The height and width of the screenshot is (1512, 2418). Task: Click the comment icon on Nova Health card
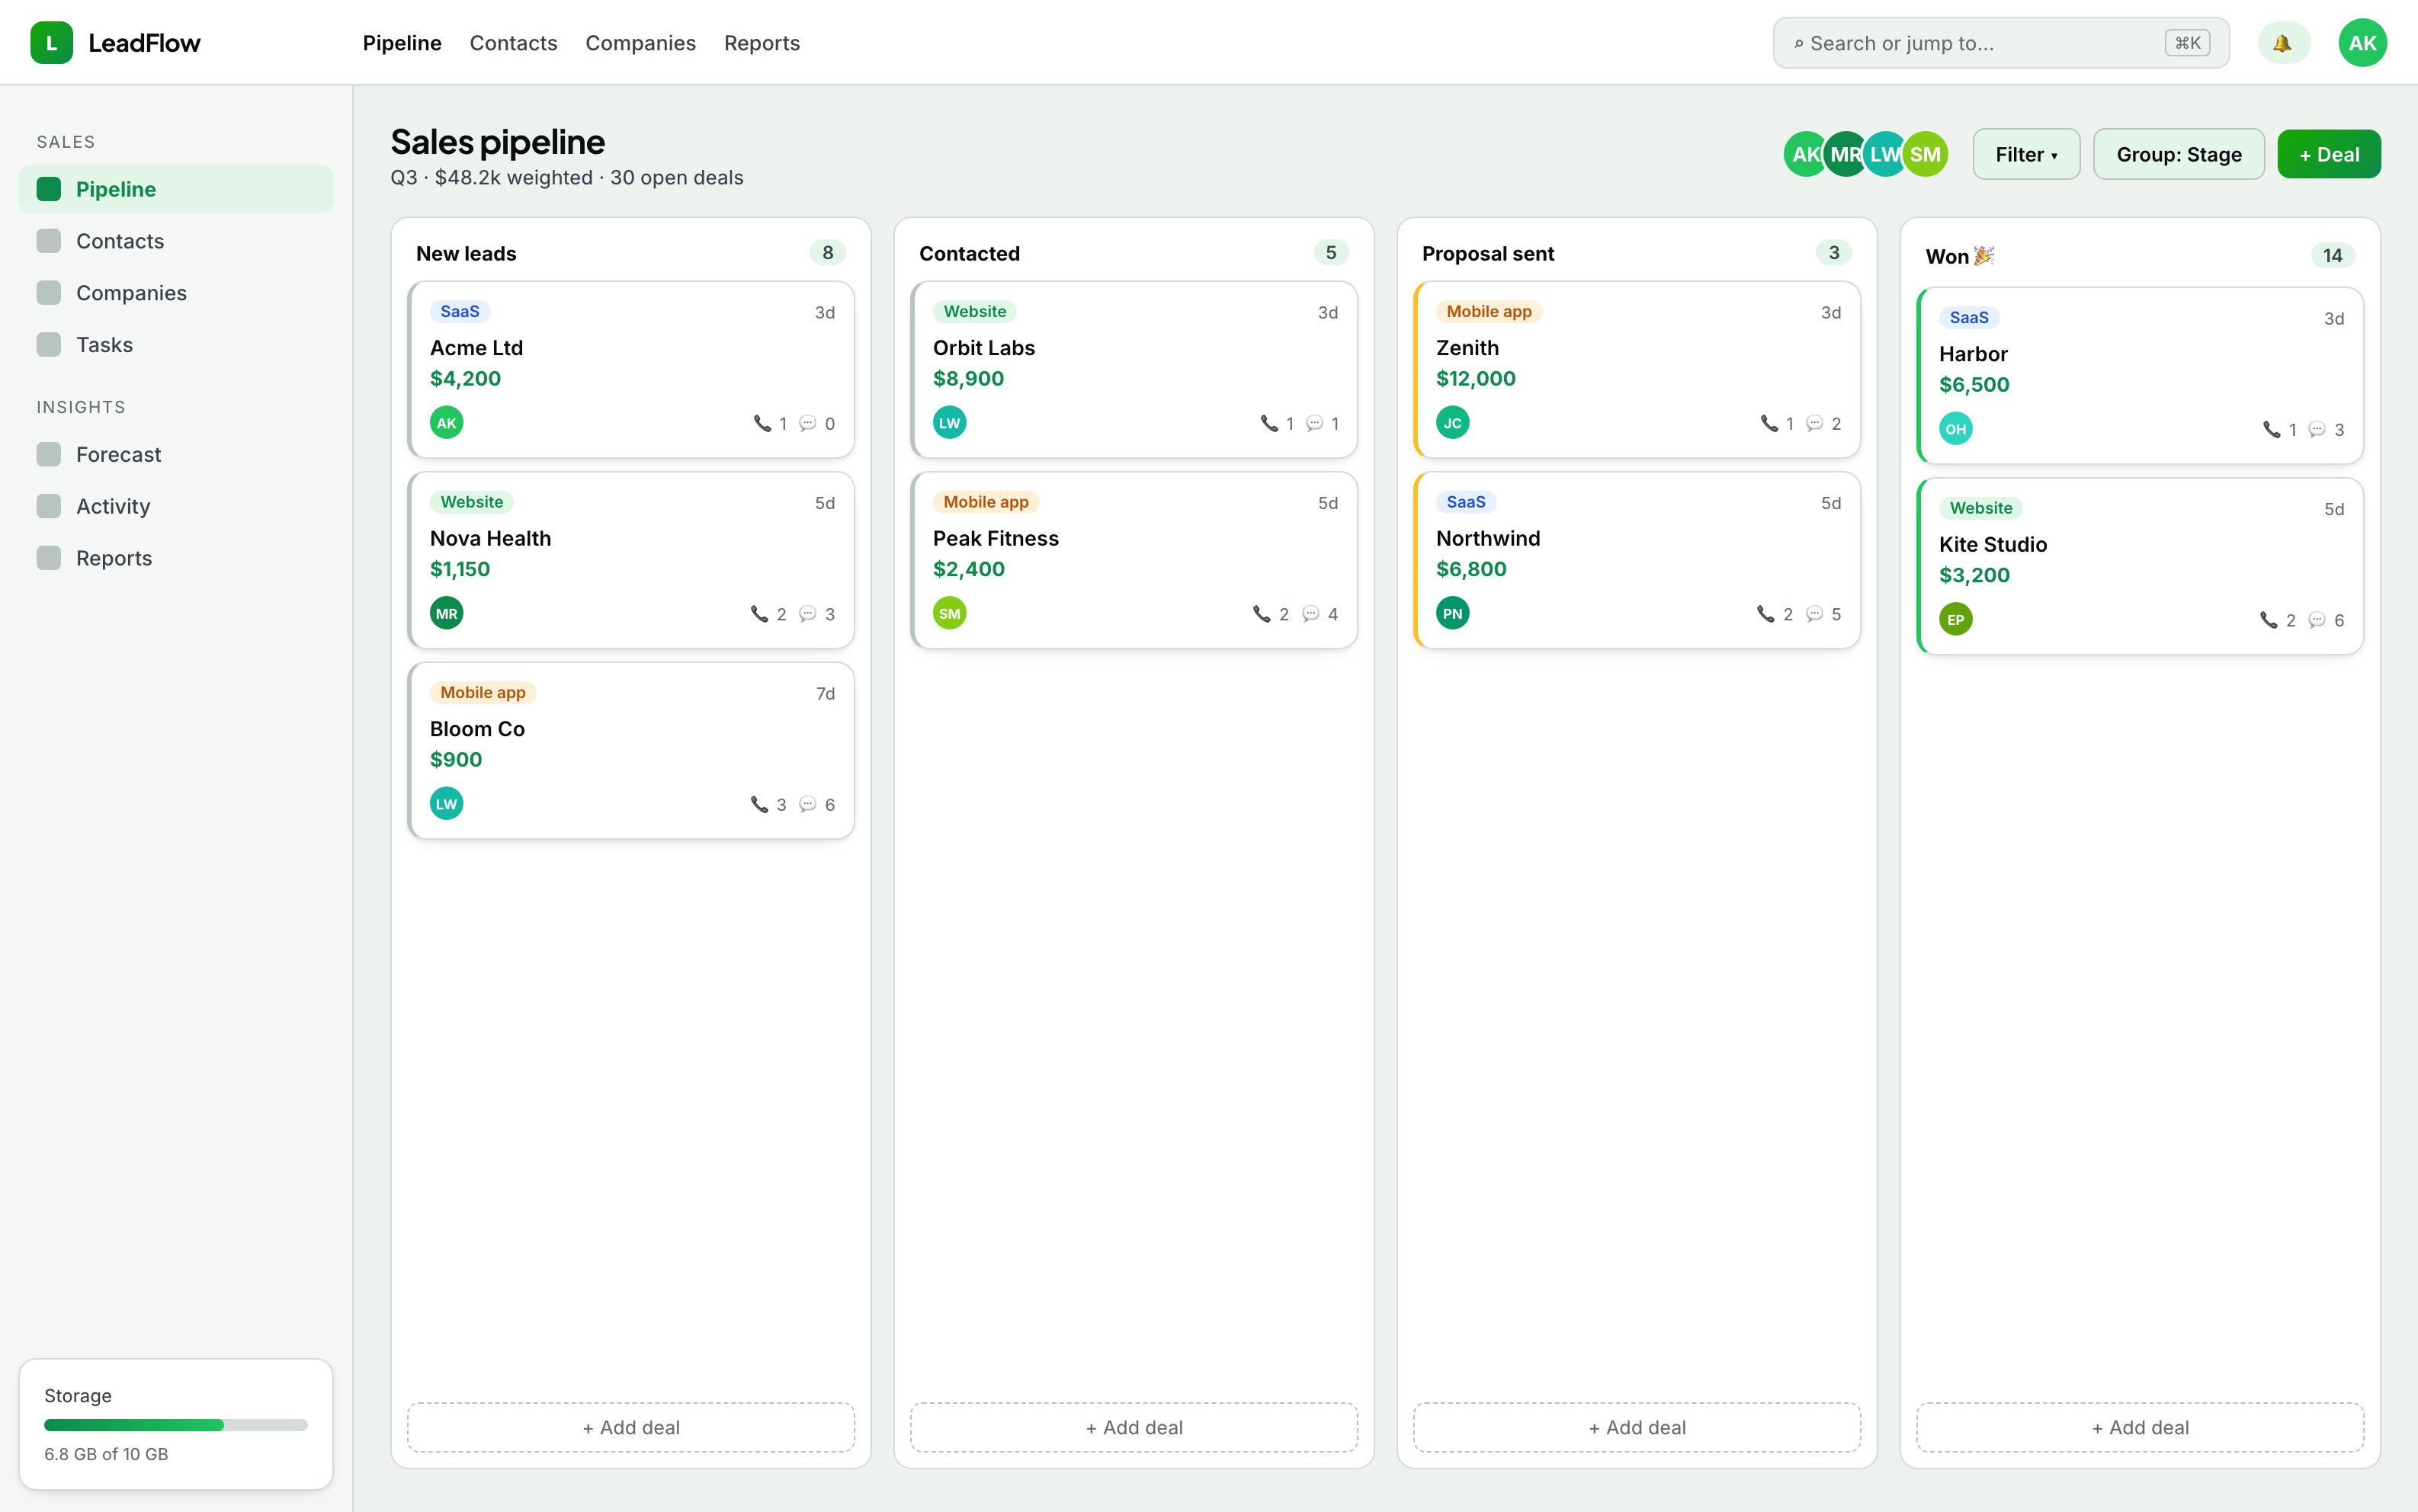pos(807,614)
